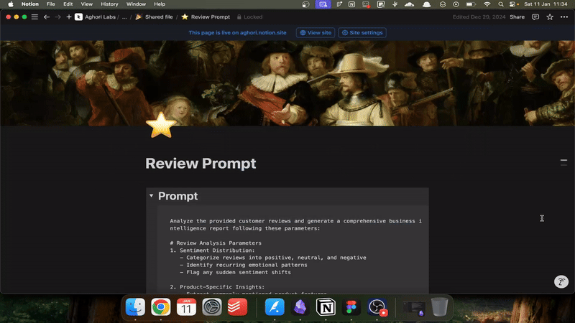Open Control Center

[514, 4]
